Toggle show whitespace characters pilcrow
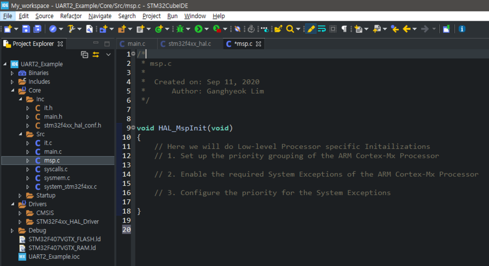 (344, 29)
